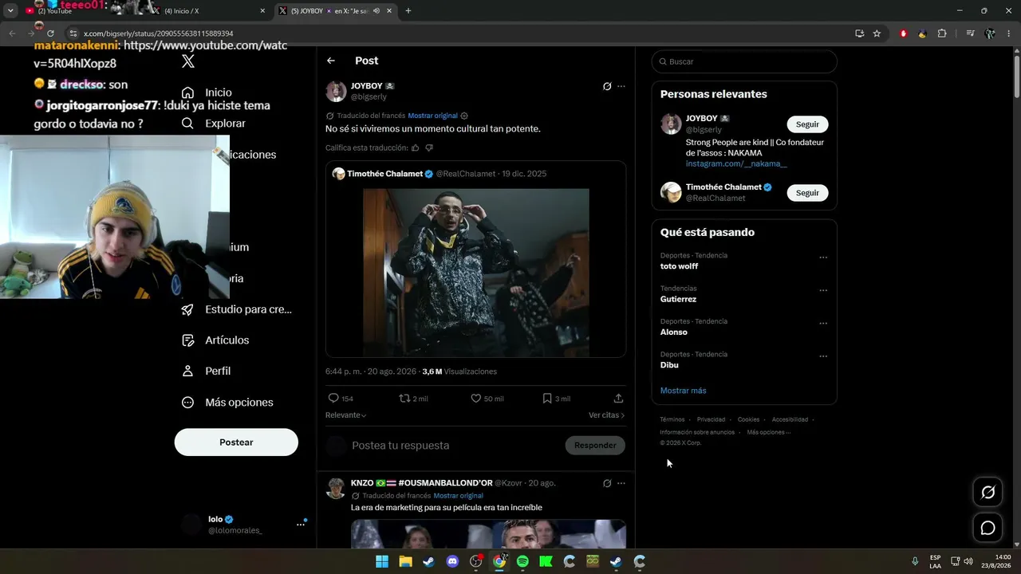
Task: Mute the JOYBOY tab audio
Action: pos(376,11)
